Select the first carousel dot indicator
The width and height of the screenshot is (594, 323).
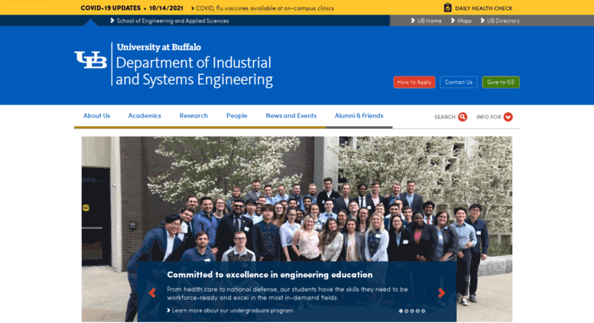(401, 311)
